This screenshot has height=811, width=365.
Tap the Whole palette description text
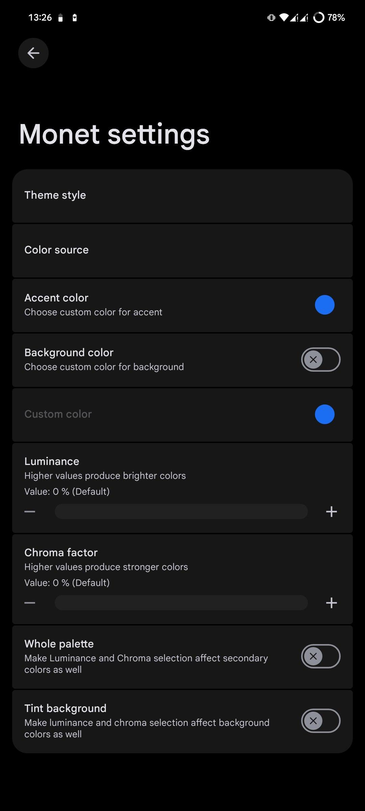[146, 664]
